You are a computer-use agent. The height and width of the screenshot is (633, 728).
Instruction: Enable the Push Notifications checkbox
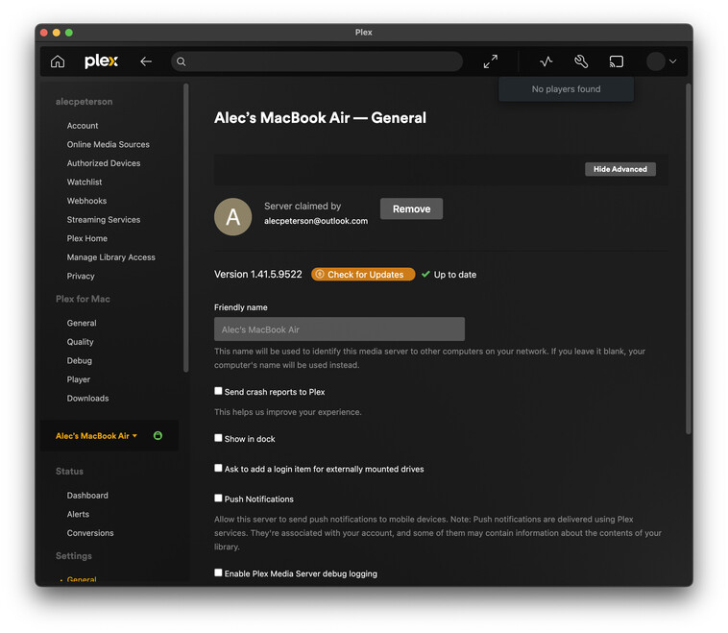[218, 498]
